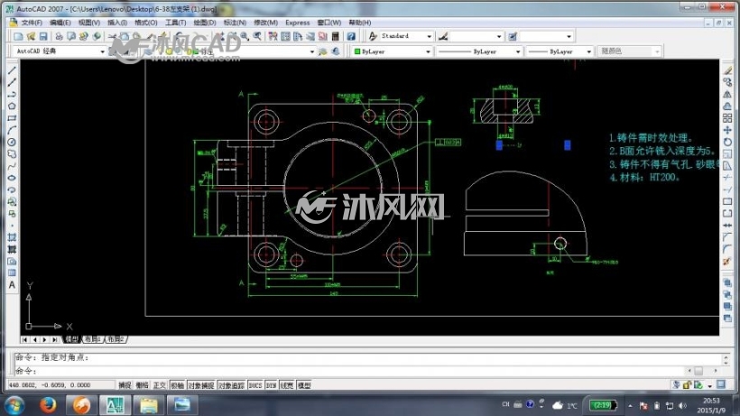Jump to first layout tab arrow

tap(24, 339)
